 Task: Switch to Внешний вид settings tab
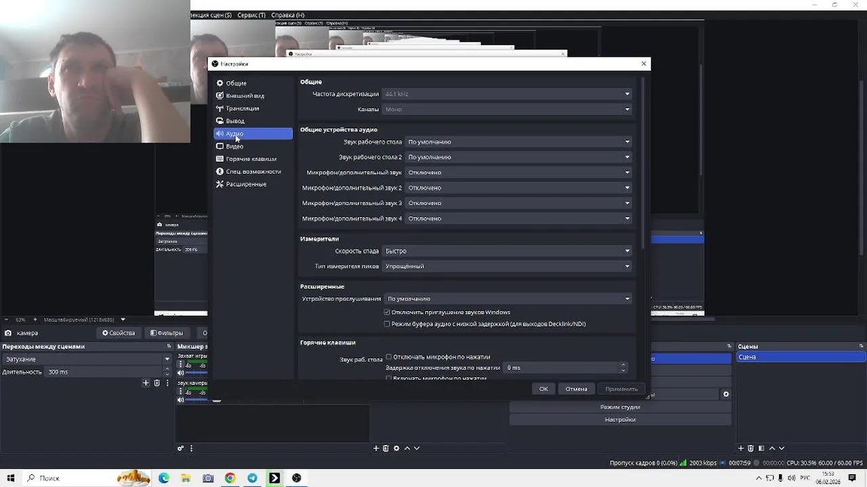253,96
